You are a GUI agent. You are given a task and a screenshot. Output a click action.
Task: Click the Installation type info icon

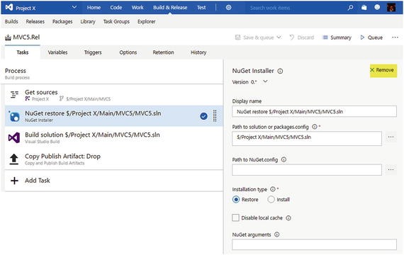click(273, 189)
